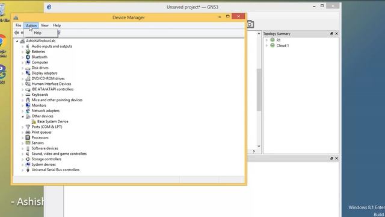
Task: Expand Audio inputs and outputs
Action: pos(23,46)
